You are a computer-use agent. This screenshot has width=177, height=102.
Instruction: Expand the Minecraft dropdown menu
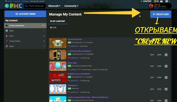[x=54, y=6]
